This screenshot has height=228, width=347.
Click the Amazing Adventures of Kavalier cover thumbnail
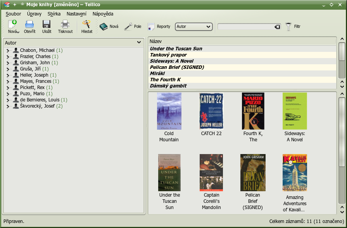tap(295, 173)
